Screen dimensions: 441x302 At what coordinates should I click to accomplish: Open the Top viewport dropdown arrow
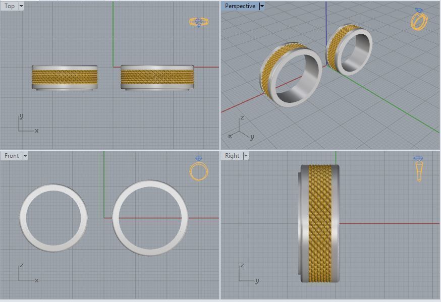21,6
